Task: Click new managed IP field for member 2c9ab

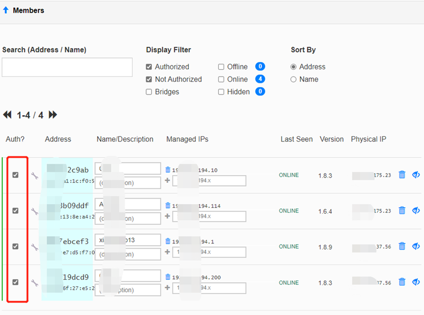Action: tap(209, 181)
